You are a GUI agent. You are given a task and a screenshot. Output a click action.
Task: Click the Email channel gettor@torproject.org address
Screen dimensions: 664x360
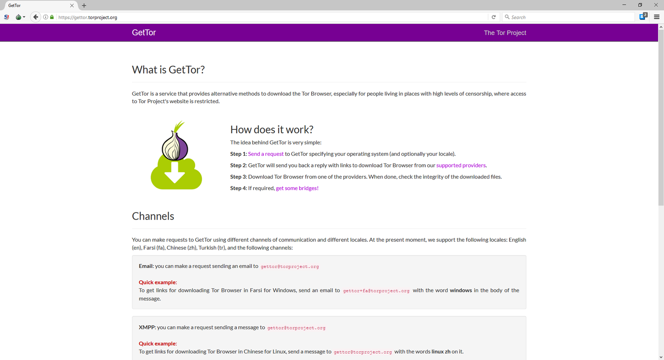point(290,267)
